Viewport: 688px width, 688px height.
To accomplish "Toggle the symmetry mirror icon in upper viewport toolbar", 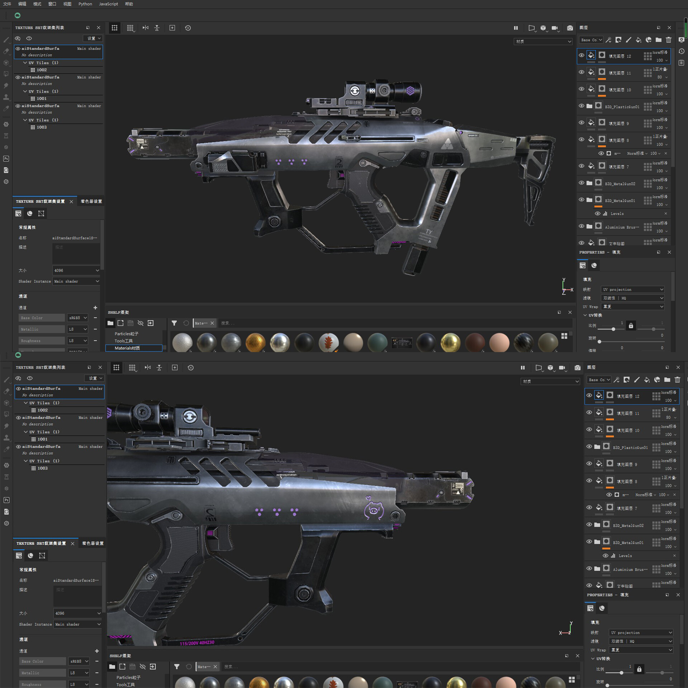I will point(145,28).
